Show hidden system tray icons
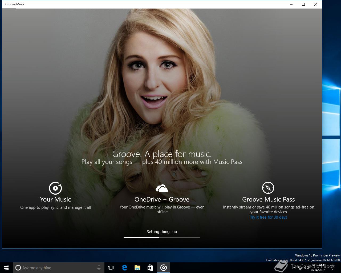Screen dimensions: 341x273 pyautogui.click(x=294, y=268)
